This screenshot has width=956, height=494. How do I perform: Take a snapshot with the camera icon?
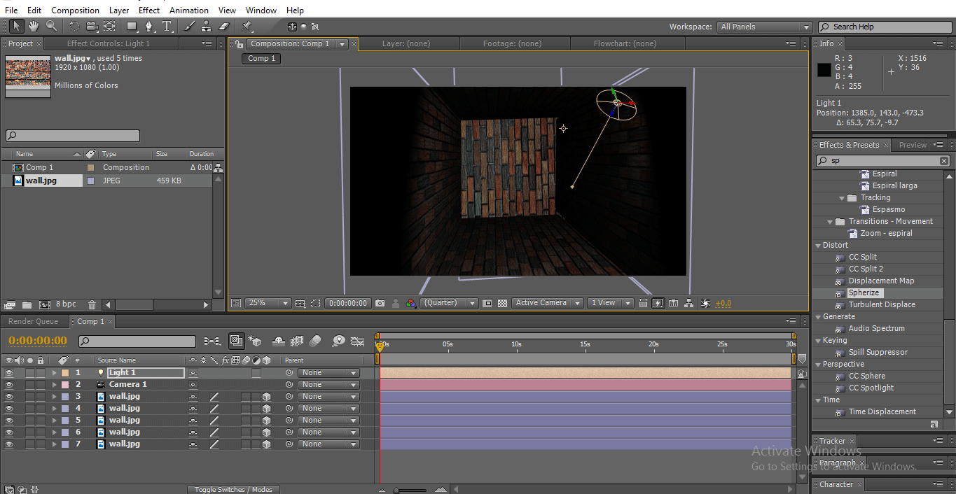(380, 303)
